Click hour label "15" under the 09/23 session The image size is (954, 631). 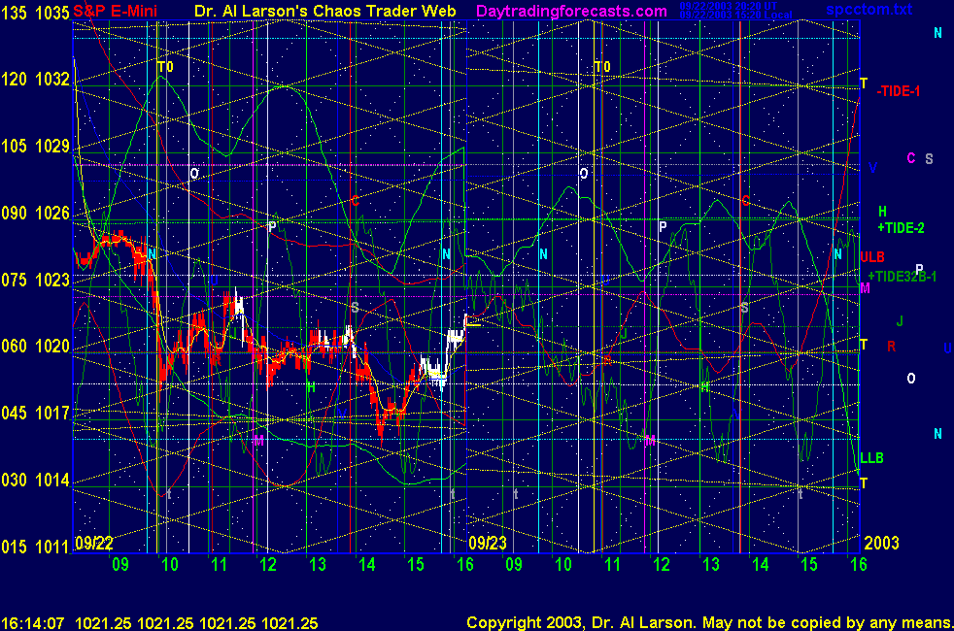[x=809, y=565]
